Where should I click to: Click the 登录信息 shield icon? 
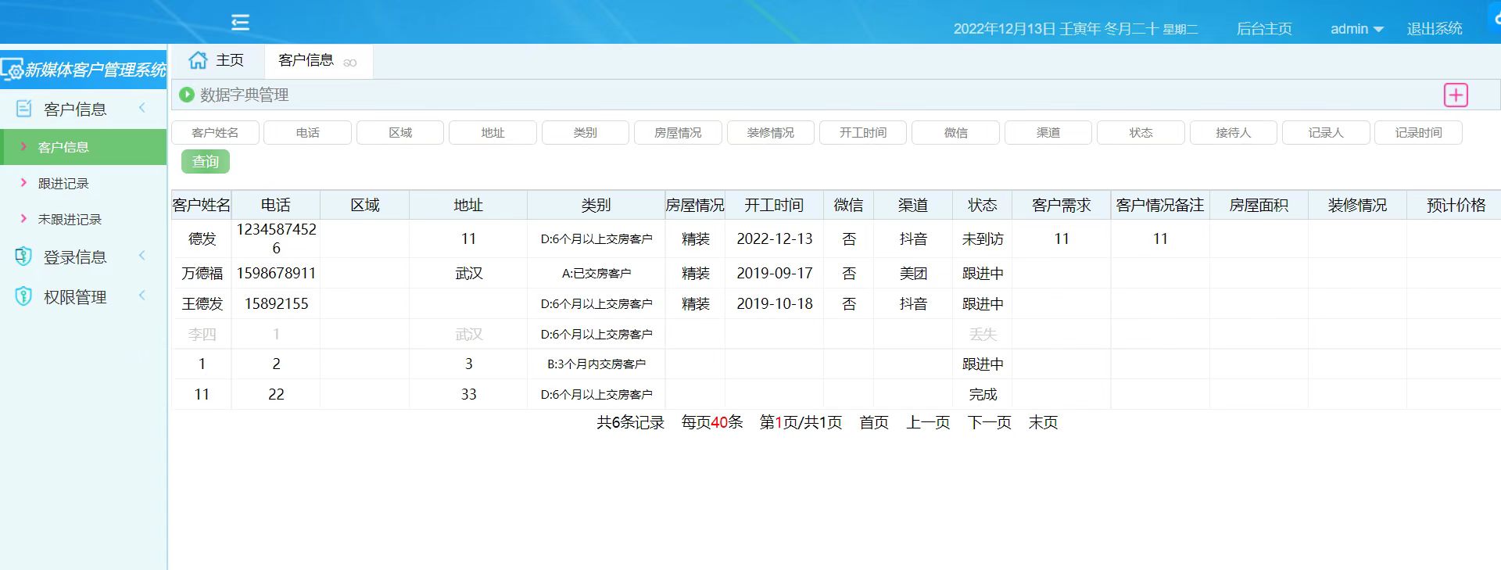coord(24,256)
